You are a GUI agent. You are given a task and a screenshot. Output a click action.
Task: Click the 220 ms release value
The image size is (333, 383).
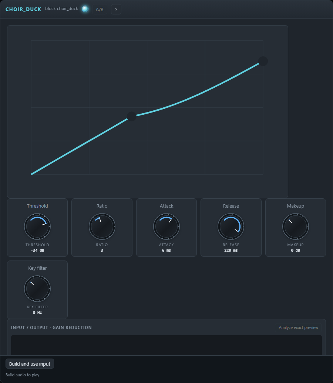tap(231, 251)
